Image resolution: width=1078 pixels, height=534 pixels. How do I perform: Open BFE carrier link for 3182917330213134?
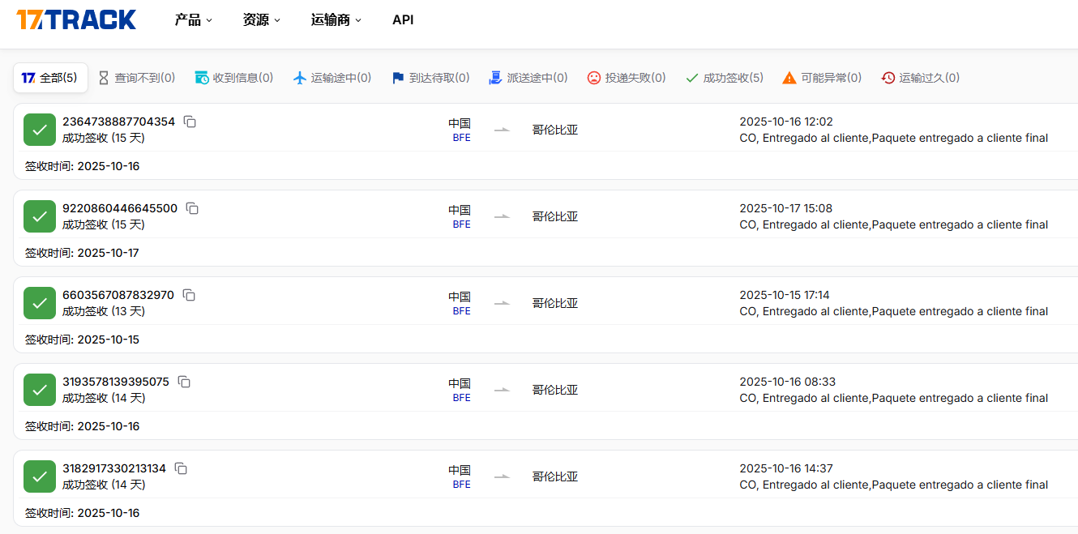pyautogui.click(x=461, y=485)
